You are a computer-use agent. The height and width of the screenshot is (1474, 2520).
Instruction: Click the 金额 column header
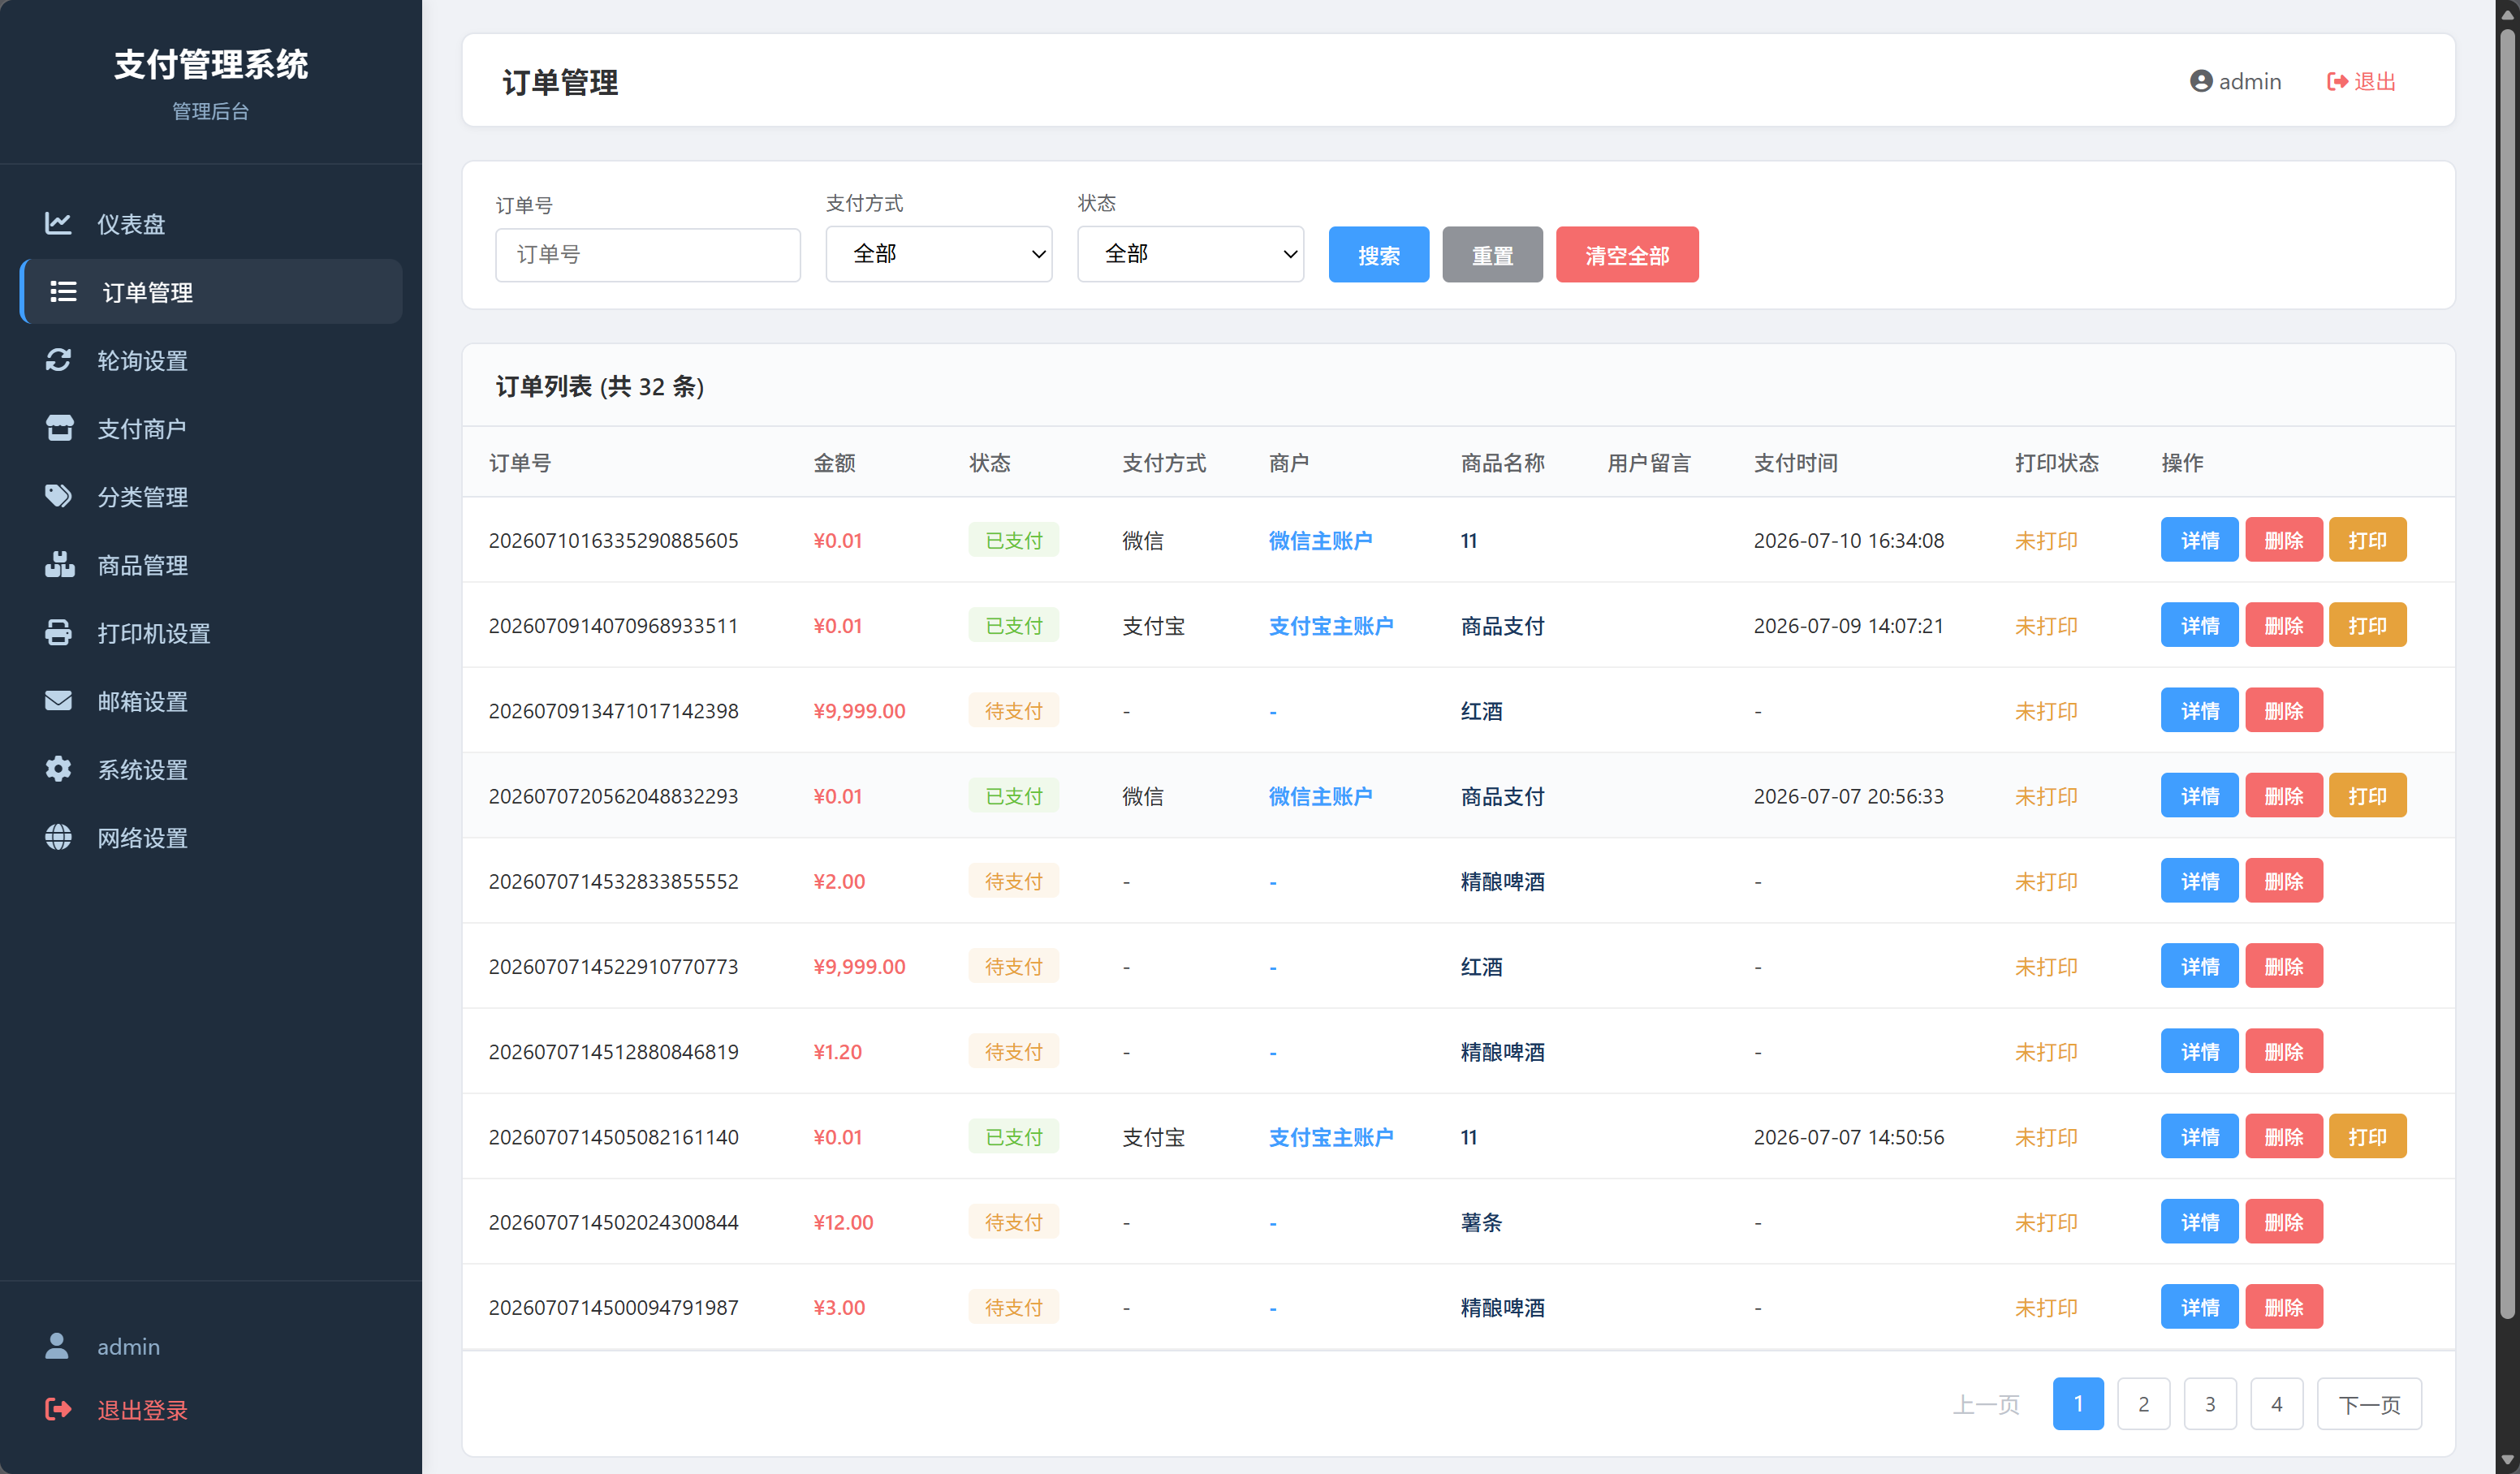[x=834, y=462]
